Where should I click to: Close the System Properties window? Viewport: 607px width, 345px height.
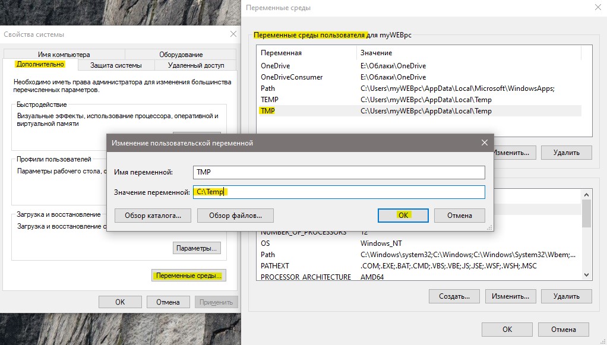click(x=233, y=34)
